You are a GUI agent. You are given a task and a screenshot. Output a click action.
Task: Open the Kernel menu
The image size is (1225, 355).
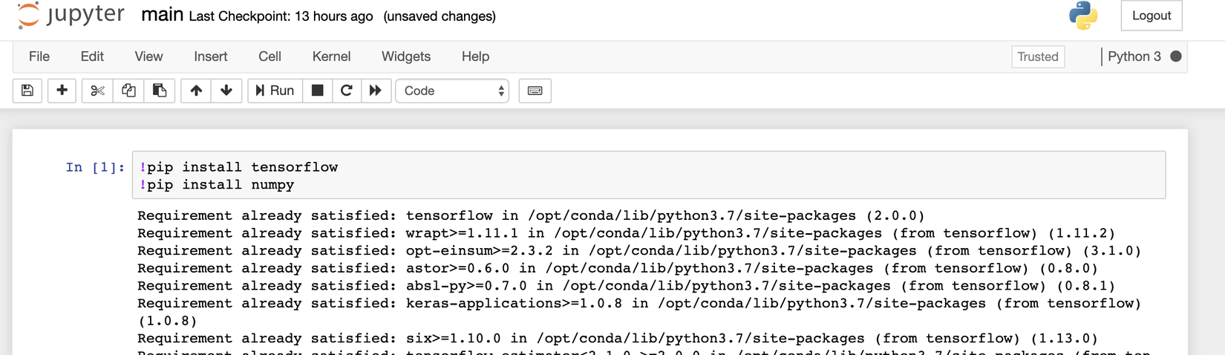[x=331, y=56]
